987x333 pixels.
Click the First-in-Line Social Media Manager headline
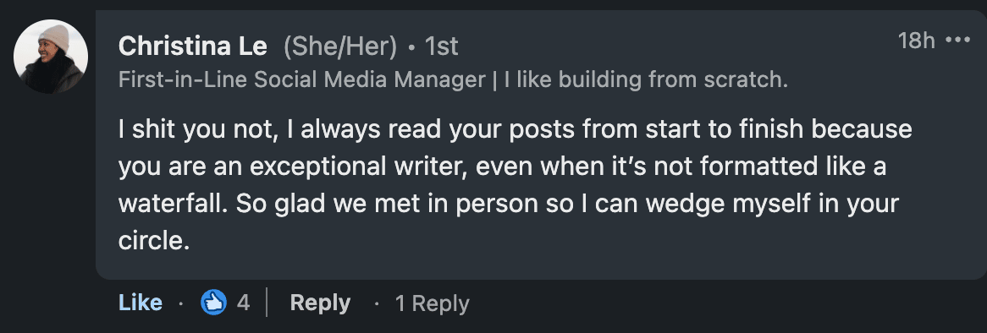click(x=302, y=79)
